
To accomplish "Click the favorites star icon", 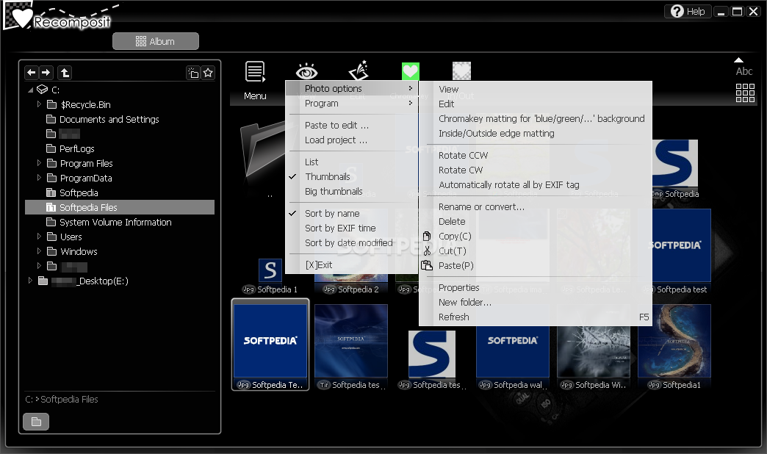I will click(208, 73).
